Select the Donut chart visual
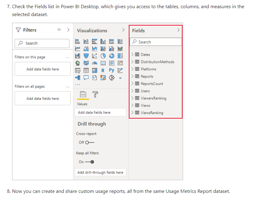The width and height of the screenshot is (260, 198). click(112, 56)
